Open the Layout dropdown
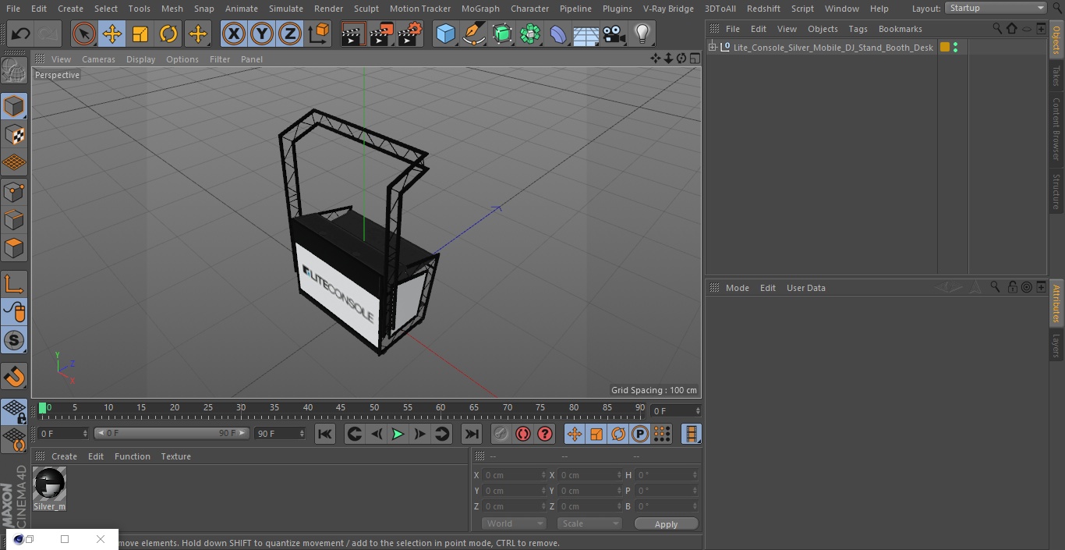 click(x=996, y=8)
